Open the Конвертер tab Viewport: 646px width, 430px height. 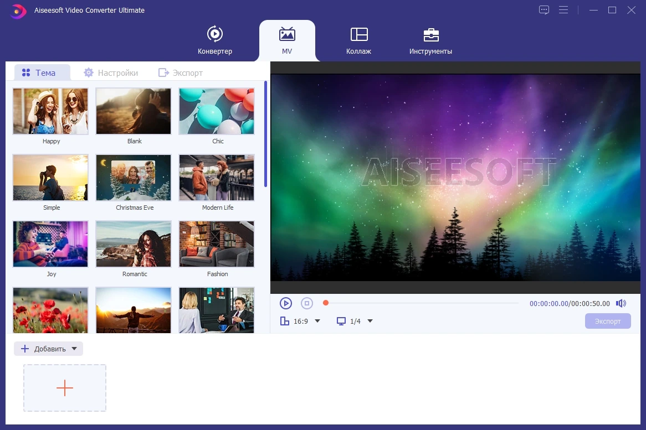pos(214,40)
